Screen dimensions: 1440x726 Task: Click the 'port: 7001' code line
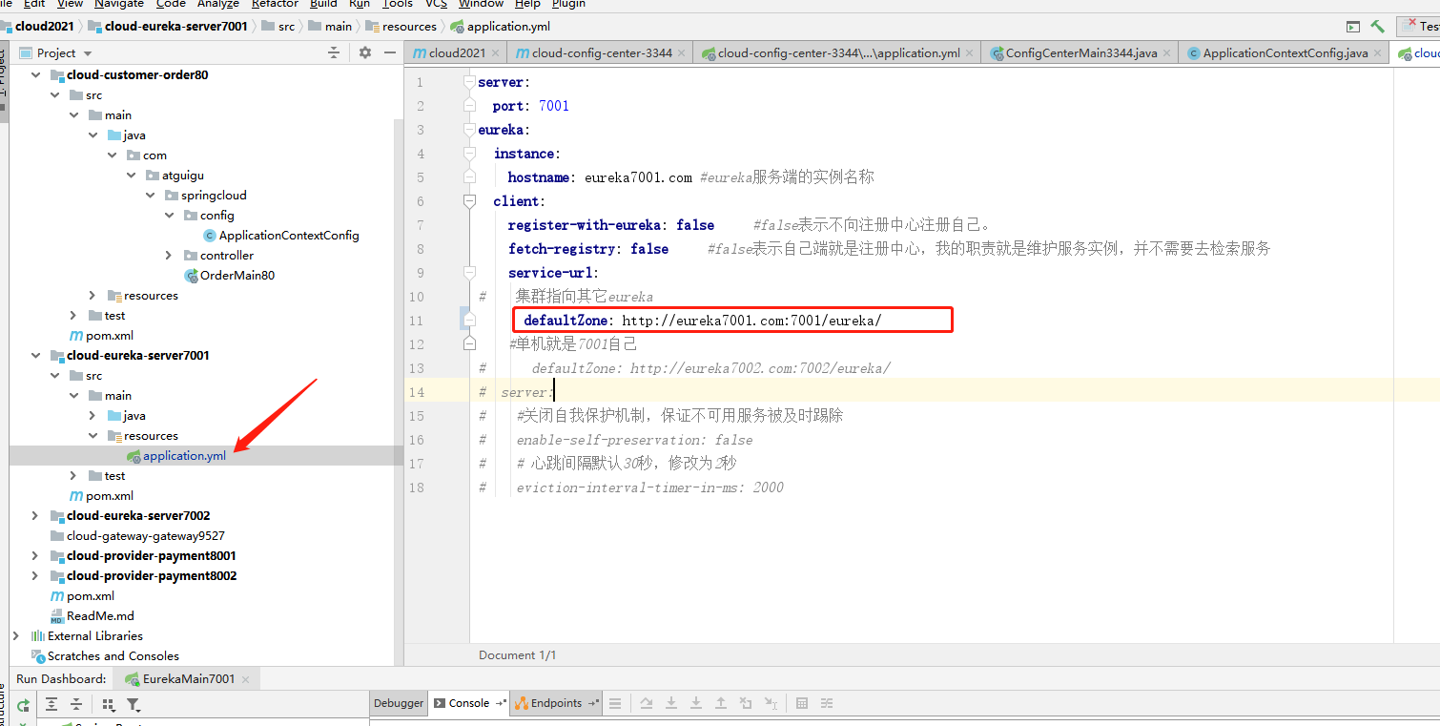pyautogui.click(x=530, y=106)
